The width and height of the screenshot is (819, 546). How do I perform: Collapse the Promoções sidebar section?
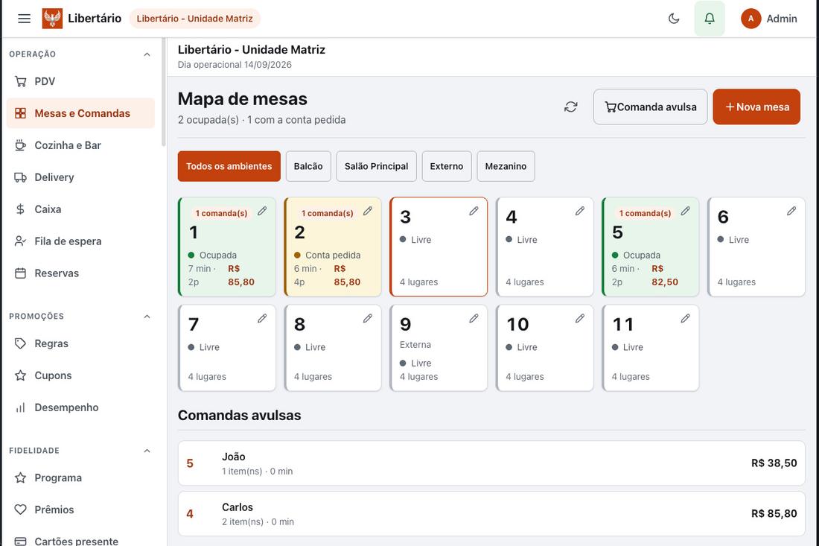click(x=147, y=317)
